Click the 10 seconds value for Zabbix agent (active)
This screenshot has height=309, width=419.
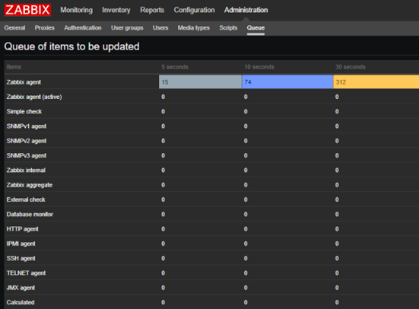click(x=246, y=97)
